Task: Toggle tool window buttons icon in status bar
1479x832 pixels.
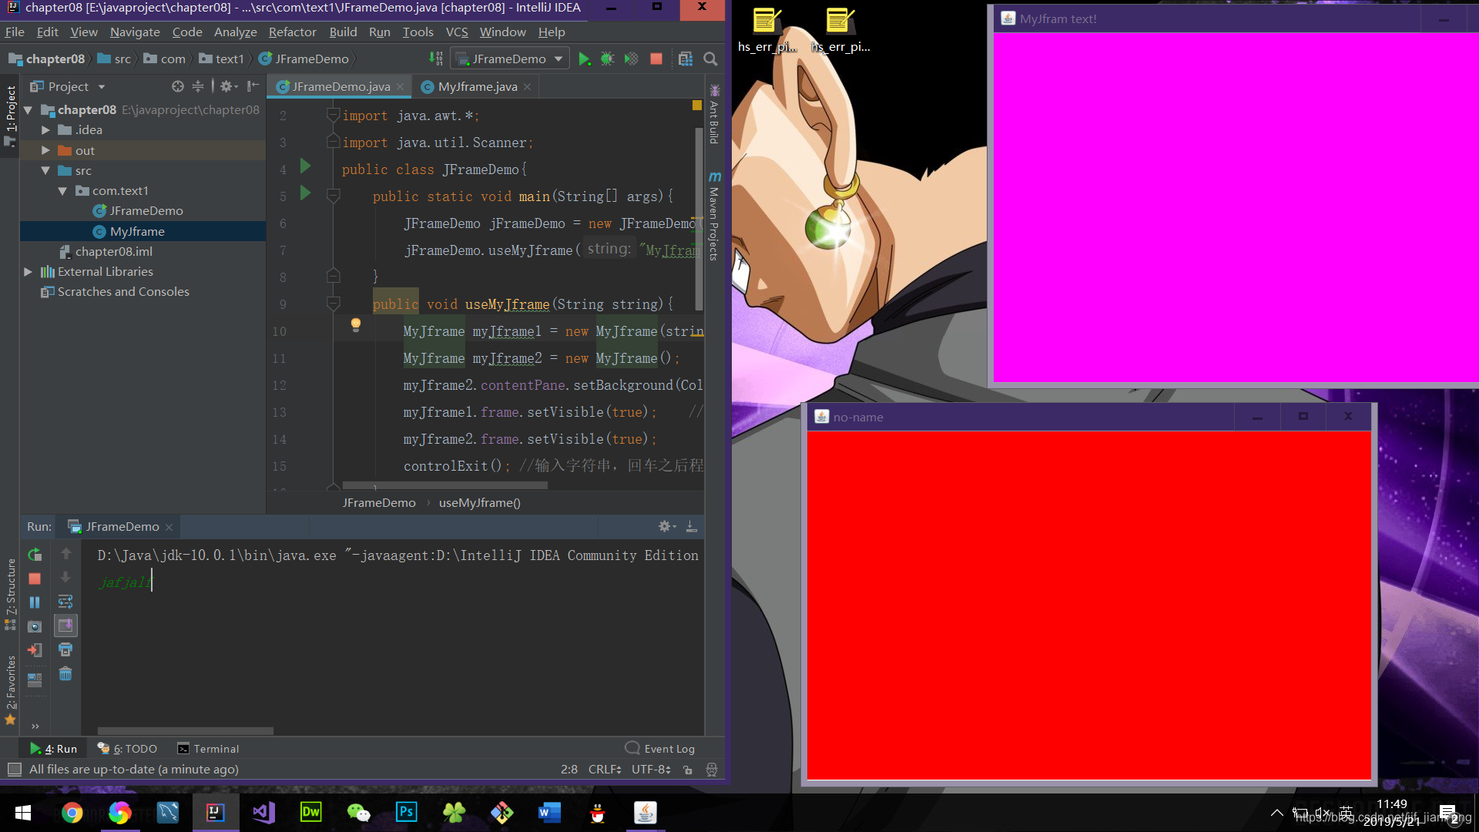Action: [14, 769]
